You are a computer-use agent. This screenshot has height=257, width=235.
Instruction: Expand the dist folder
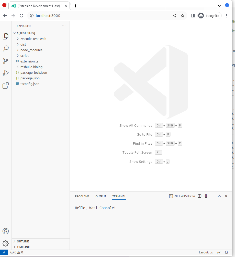41,45
